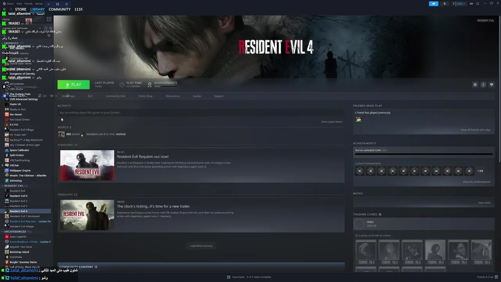Image resolution: width=501 pixels, height=282 pixels.
Task: Open View Latest News link
Action: click(x=332, y=122)
